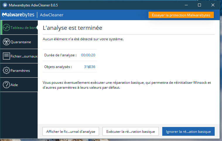Open the Quarantaine section
The image size is (222, 141).
point(19,42)
